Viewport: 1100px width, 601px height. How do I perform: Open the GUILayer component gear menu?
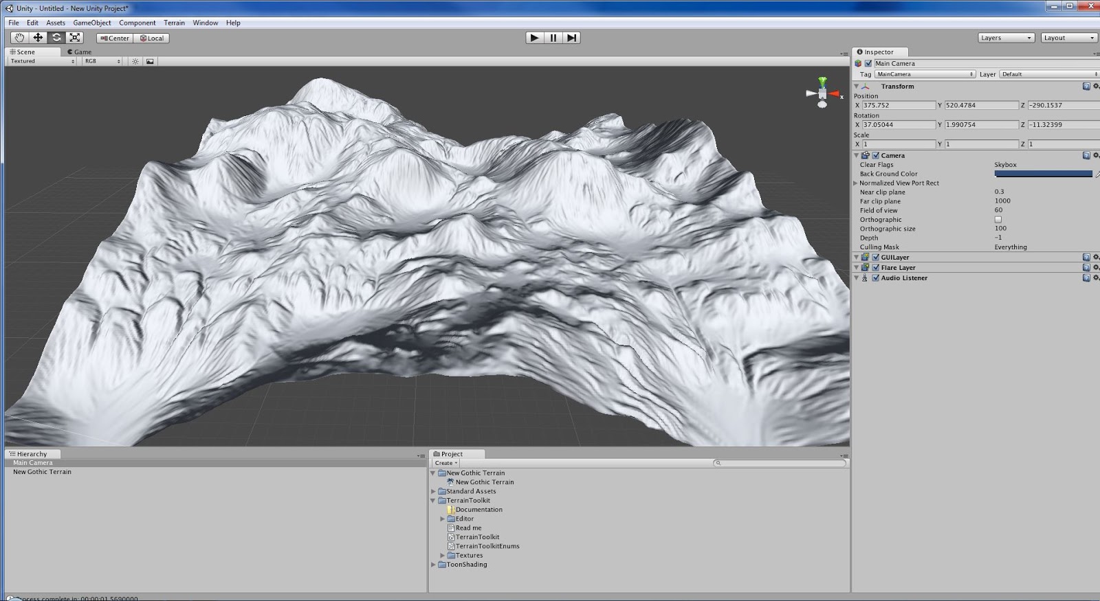(x=1096, y=258)
